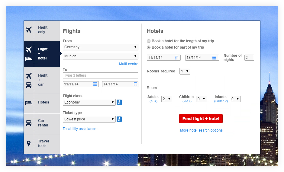Click the Find flight + hotel button
The width and height of the screenshot is (284, 172).
201,119
